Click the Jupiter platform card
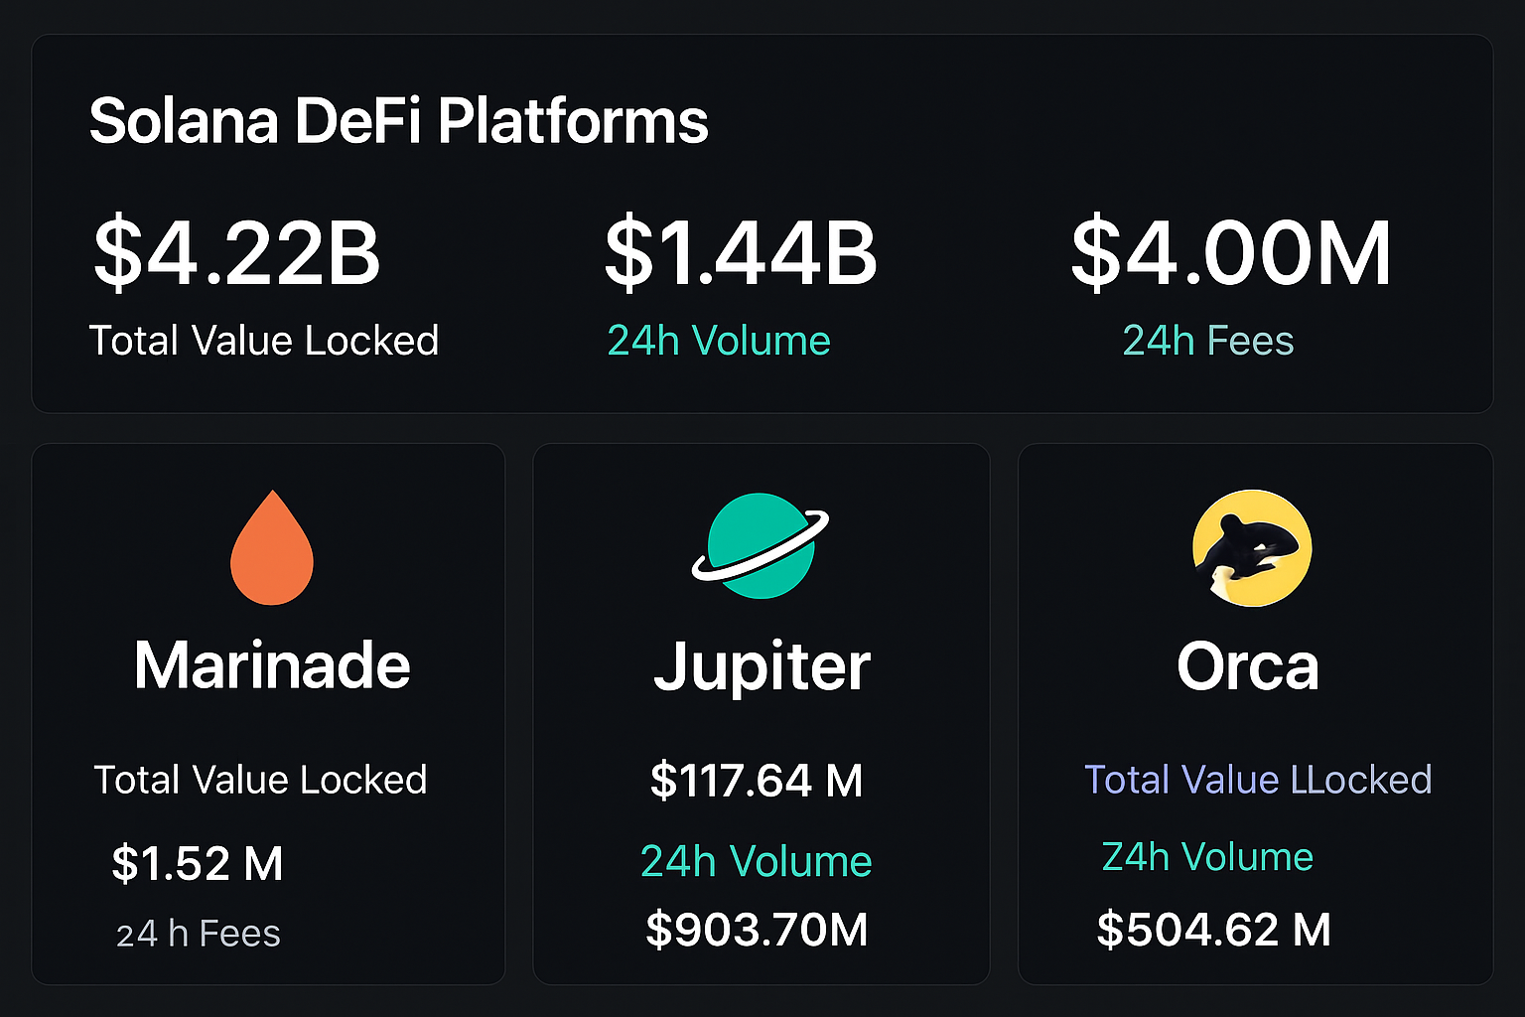The width and height of the screenshot is (1525, 1017). (761, 713)
